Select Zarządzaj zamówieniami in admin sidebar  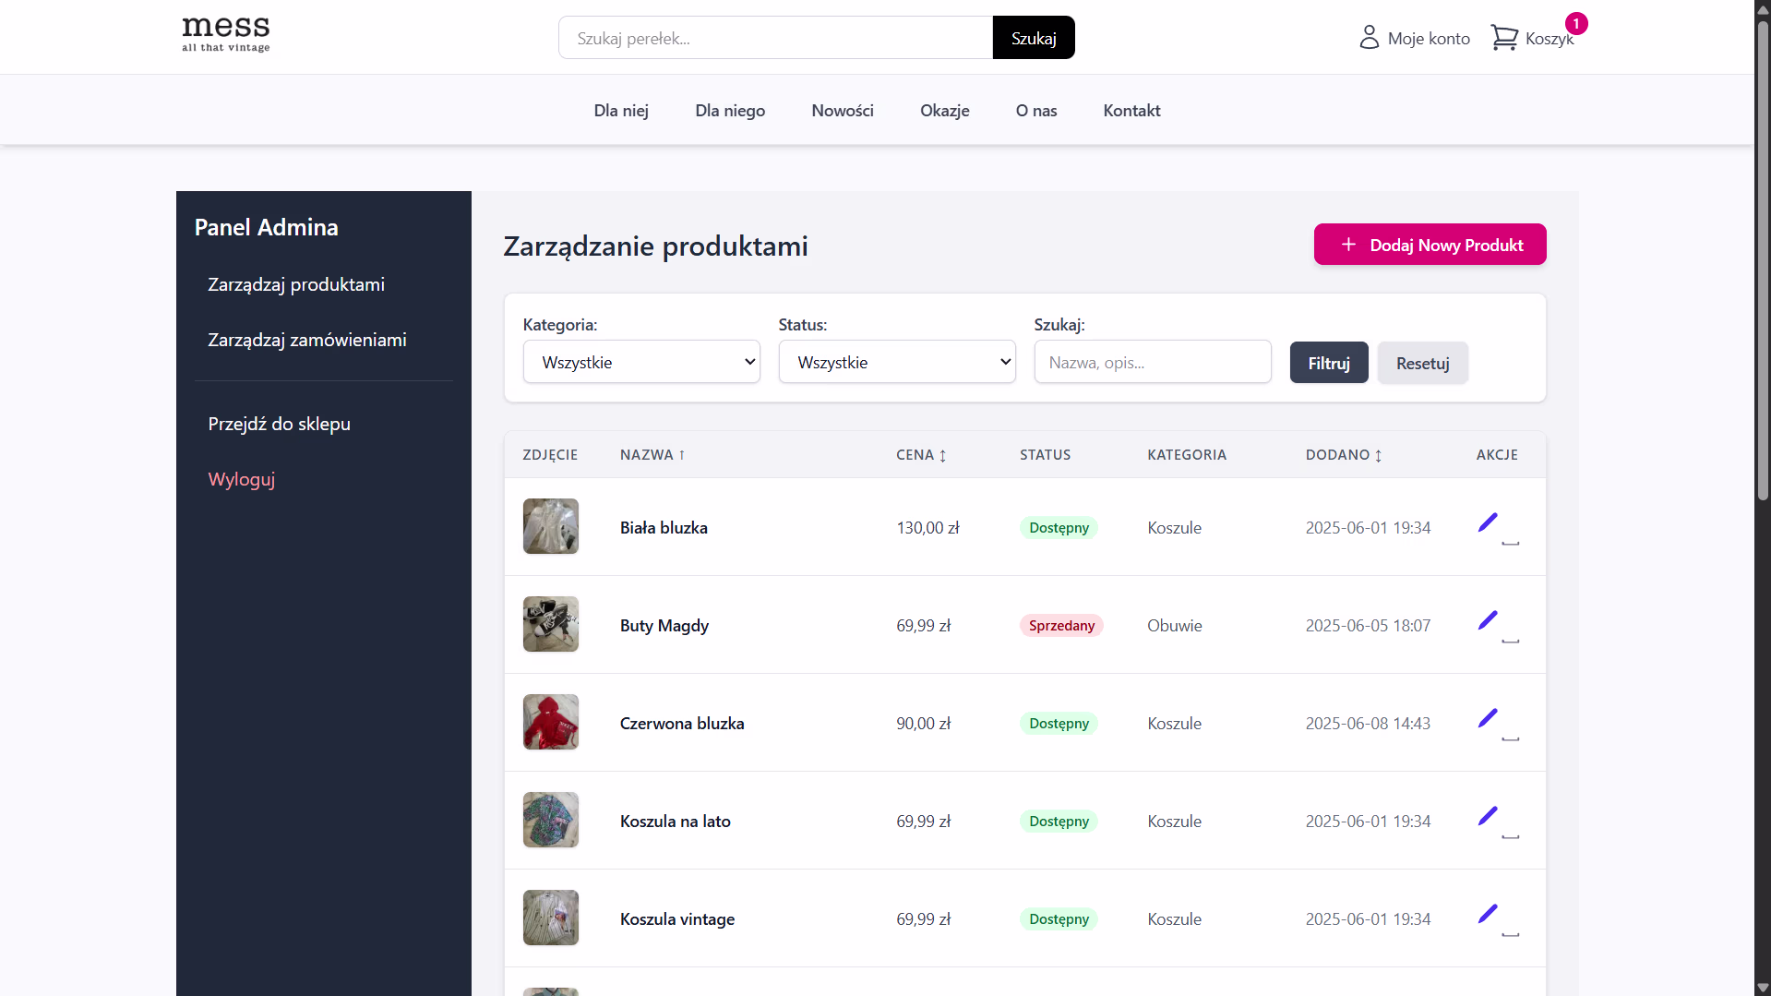point(306,340)
